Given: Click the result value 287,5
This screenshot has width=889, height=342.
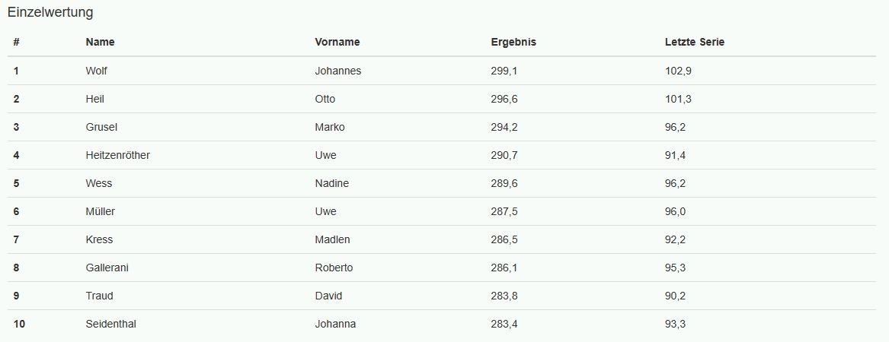Looking at the screenshot, I should (x=504, y=211).
